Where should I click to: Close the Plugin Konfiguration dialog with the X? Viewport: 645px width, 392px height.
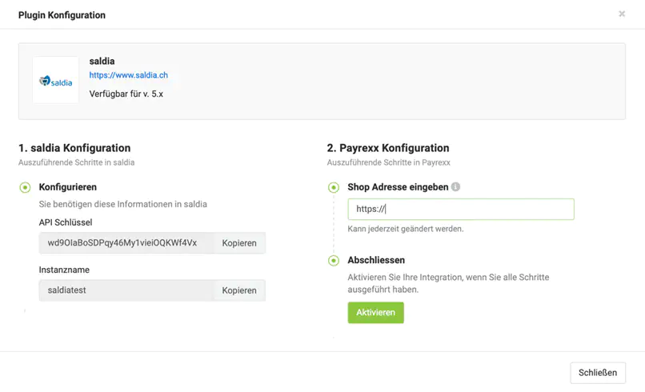tap(622, 14)
